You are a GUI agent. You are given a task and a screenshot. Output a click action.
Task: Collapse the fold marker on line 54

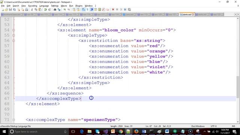pyautogui.click(x=14, y=30)
